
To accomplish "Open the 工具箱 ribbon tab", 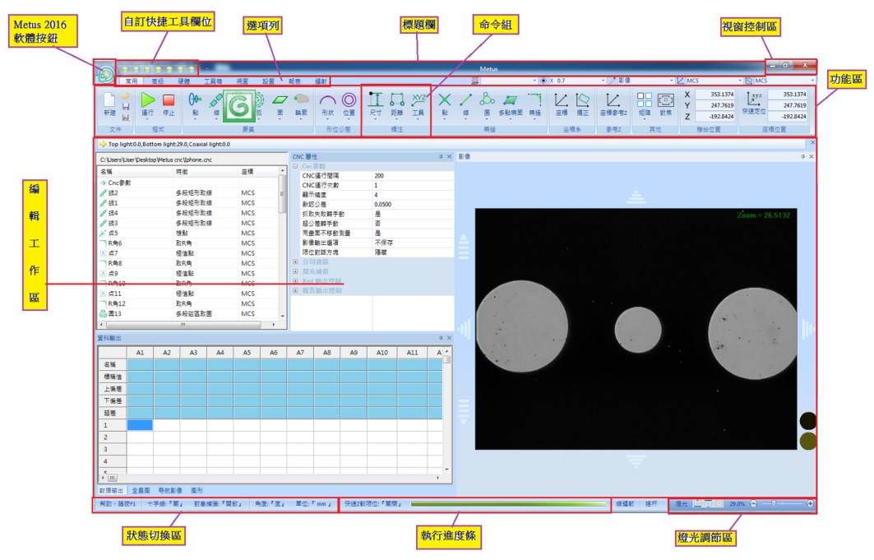I will point(213,81).
